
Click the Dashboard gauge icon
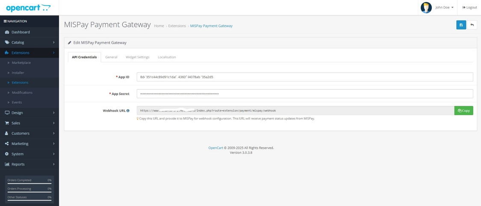7,32
